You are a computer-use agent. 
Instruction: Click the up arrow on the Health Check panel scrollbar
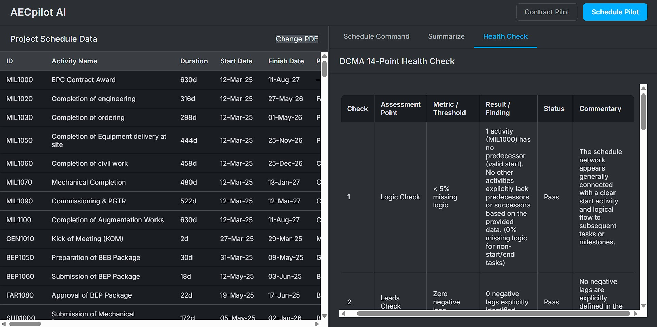[643, 88]
